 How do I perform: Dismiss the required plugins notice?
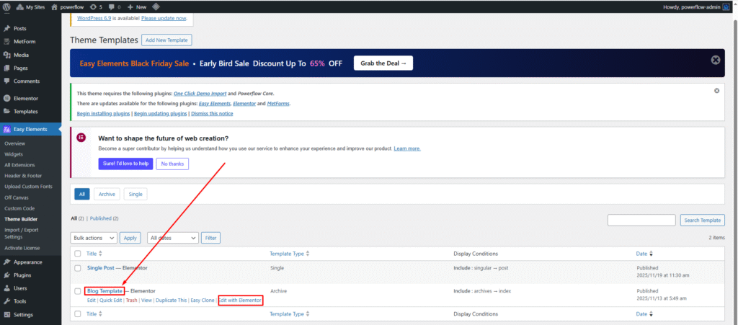(x=716, y=91)
